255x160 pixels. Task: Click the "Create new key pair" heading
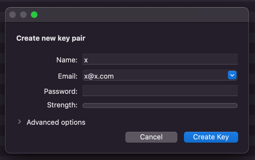(x=51, y=39)
